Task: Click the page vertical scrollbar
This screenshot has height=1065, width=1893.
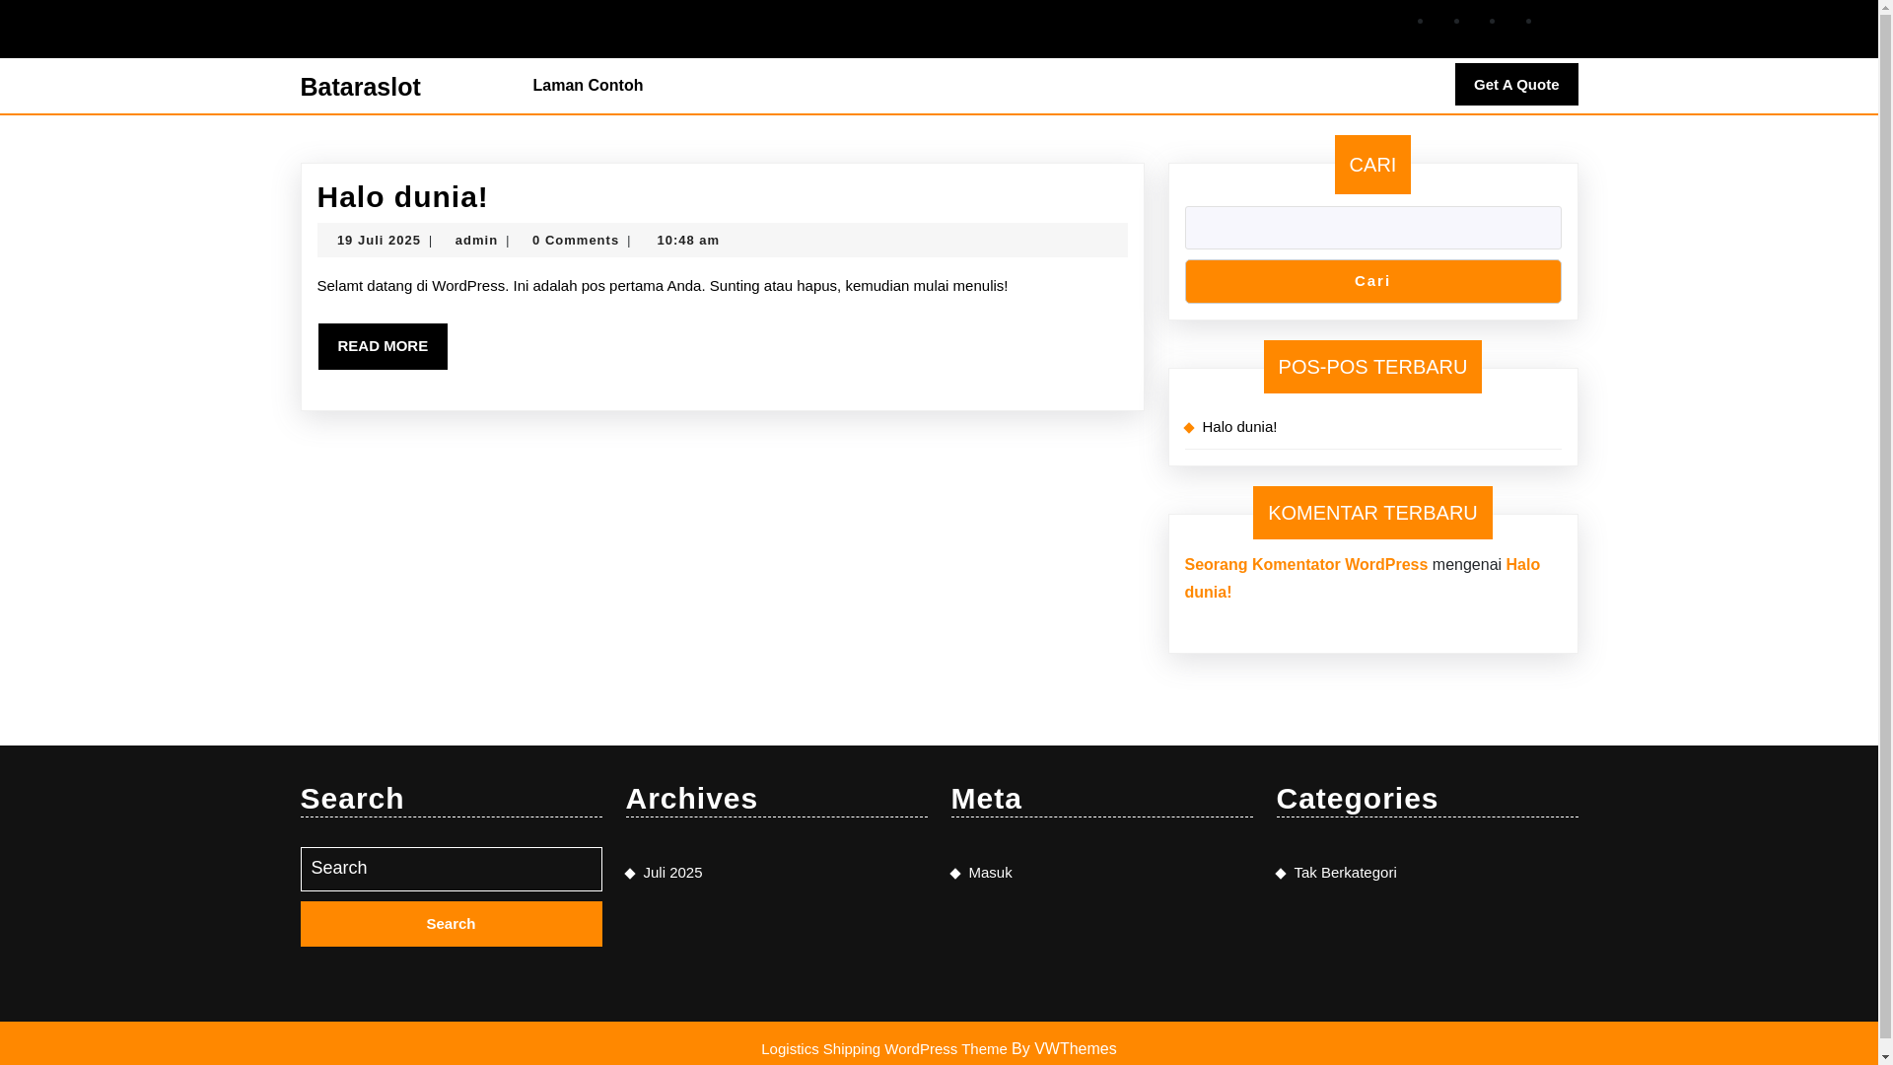Action: 1885,532
